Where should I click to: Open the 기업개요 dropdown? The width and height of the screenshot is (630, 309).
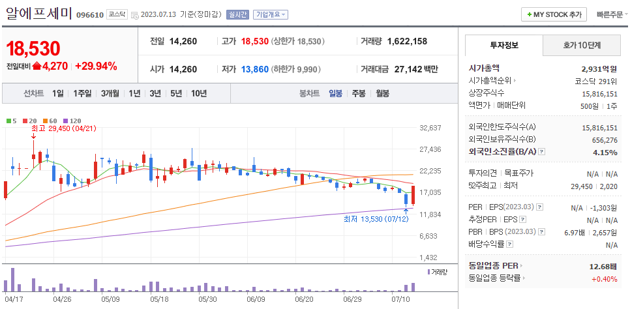(271, 14)
